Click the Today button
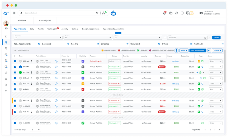 (x=216, y=38)
